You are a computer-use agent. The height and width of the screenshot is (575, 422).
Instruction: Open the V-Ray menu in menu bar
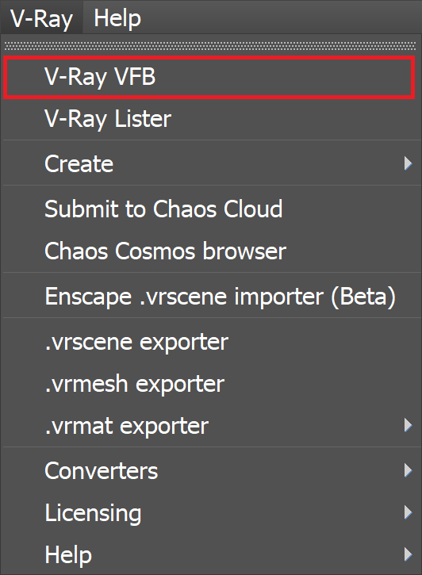(x=41, y=17)
